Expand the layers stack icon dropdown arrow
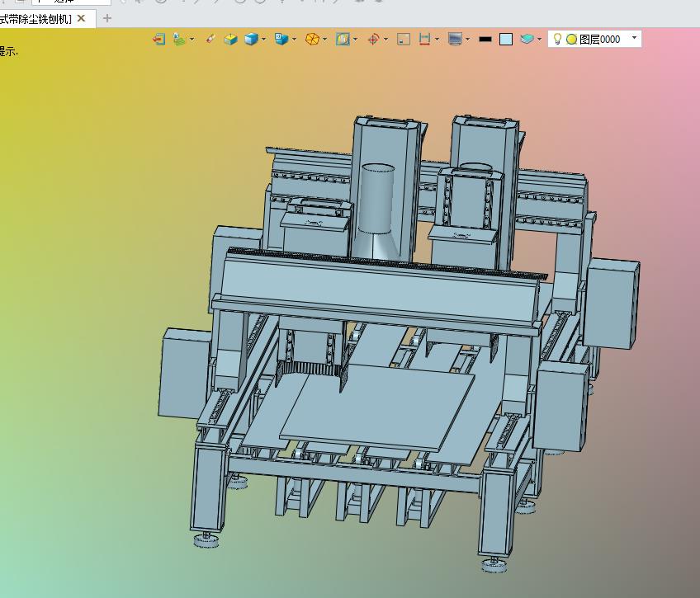 pyautogui.click(x=539, y=40)
